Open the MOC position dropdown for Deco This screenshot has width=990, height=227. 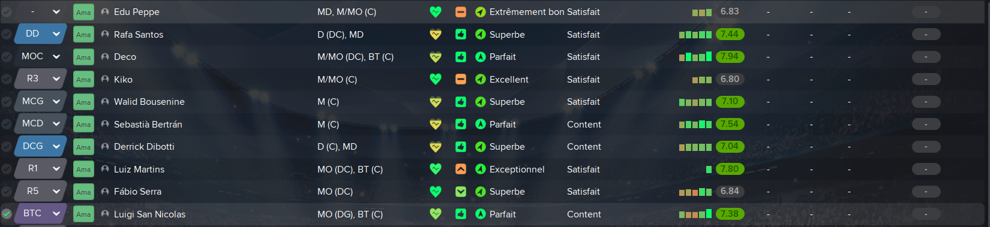click(41, 56)
